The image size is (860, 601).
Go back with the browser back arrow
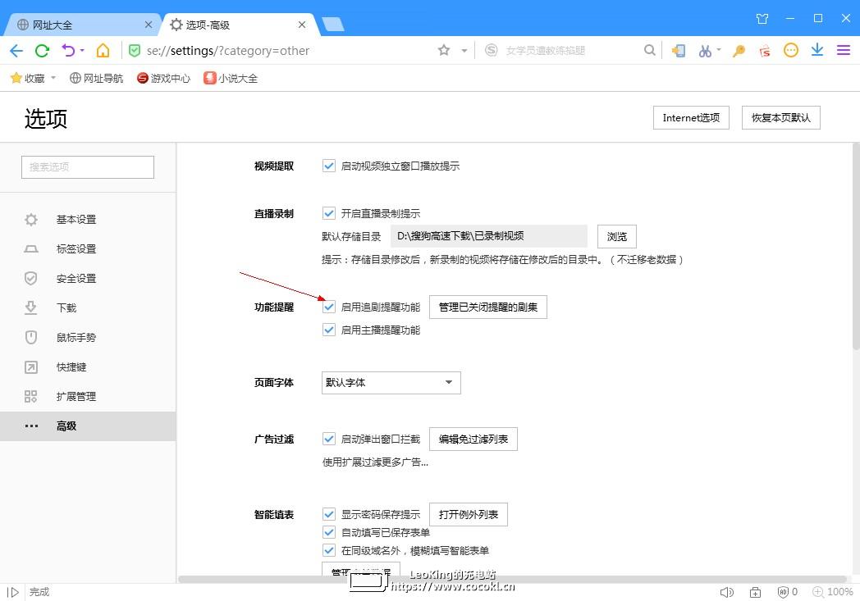click(16, 51)
